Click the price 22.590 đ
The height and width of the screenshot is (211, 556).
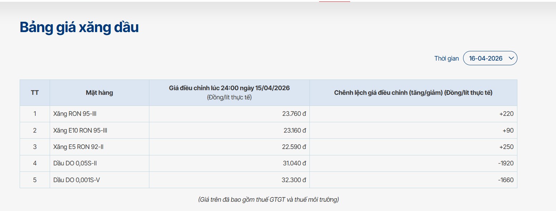tap(294, 147)
